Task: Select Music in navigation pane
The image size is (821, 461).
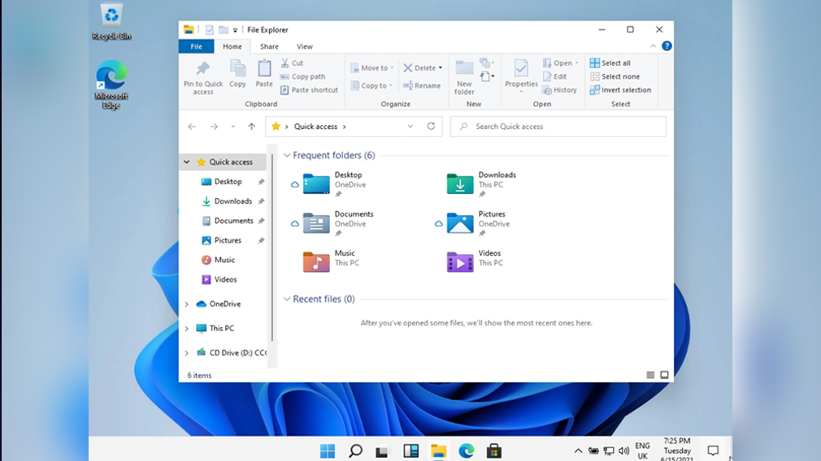Action: [x=224, y=260]
